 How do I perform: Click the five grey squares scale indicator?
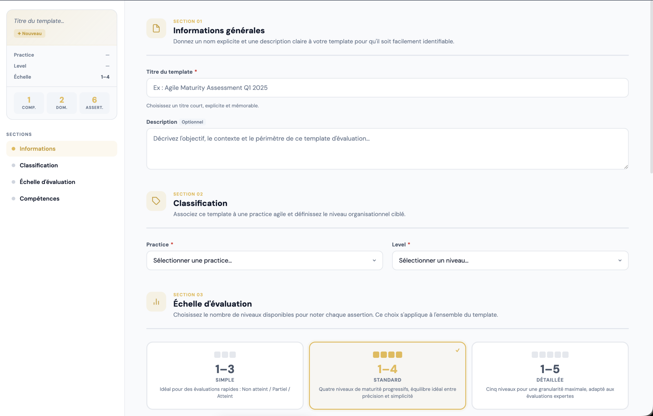point(550,354)
